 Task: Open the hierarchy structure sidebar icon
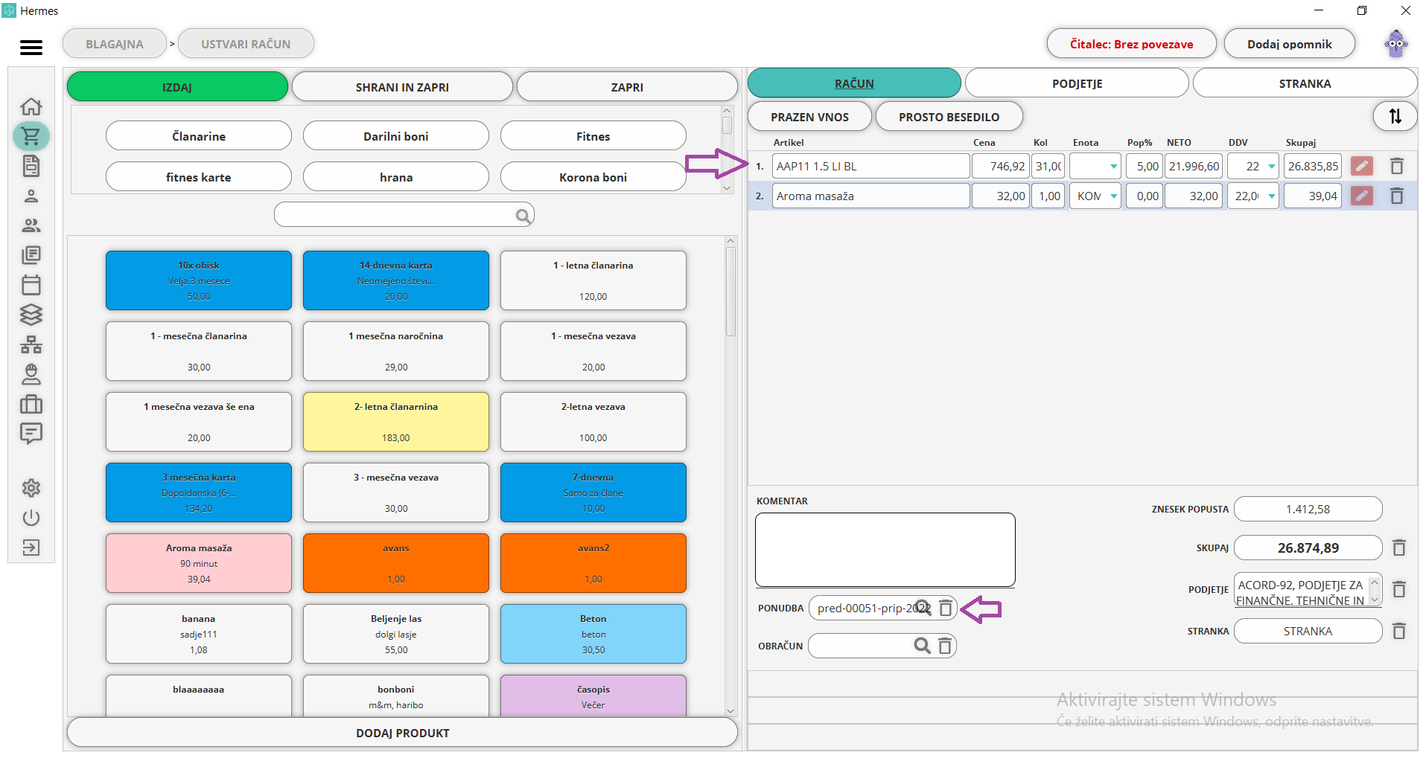click(x=31, y=345)
